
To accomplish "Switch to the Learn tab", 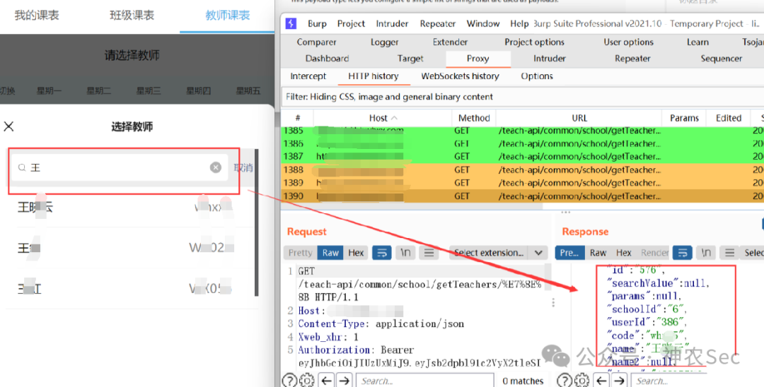I will pyautogui.click(x=698, y=42).
